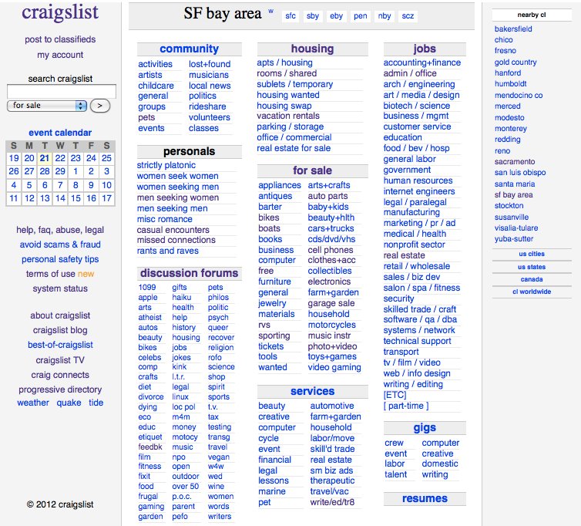This screenshot has height=526, width=581.
Task: Open software / qa / dba jobs
Action: pyautogui.click(x=420, y=319)
